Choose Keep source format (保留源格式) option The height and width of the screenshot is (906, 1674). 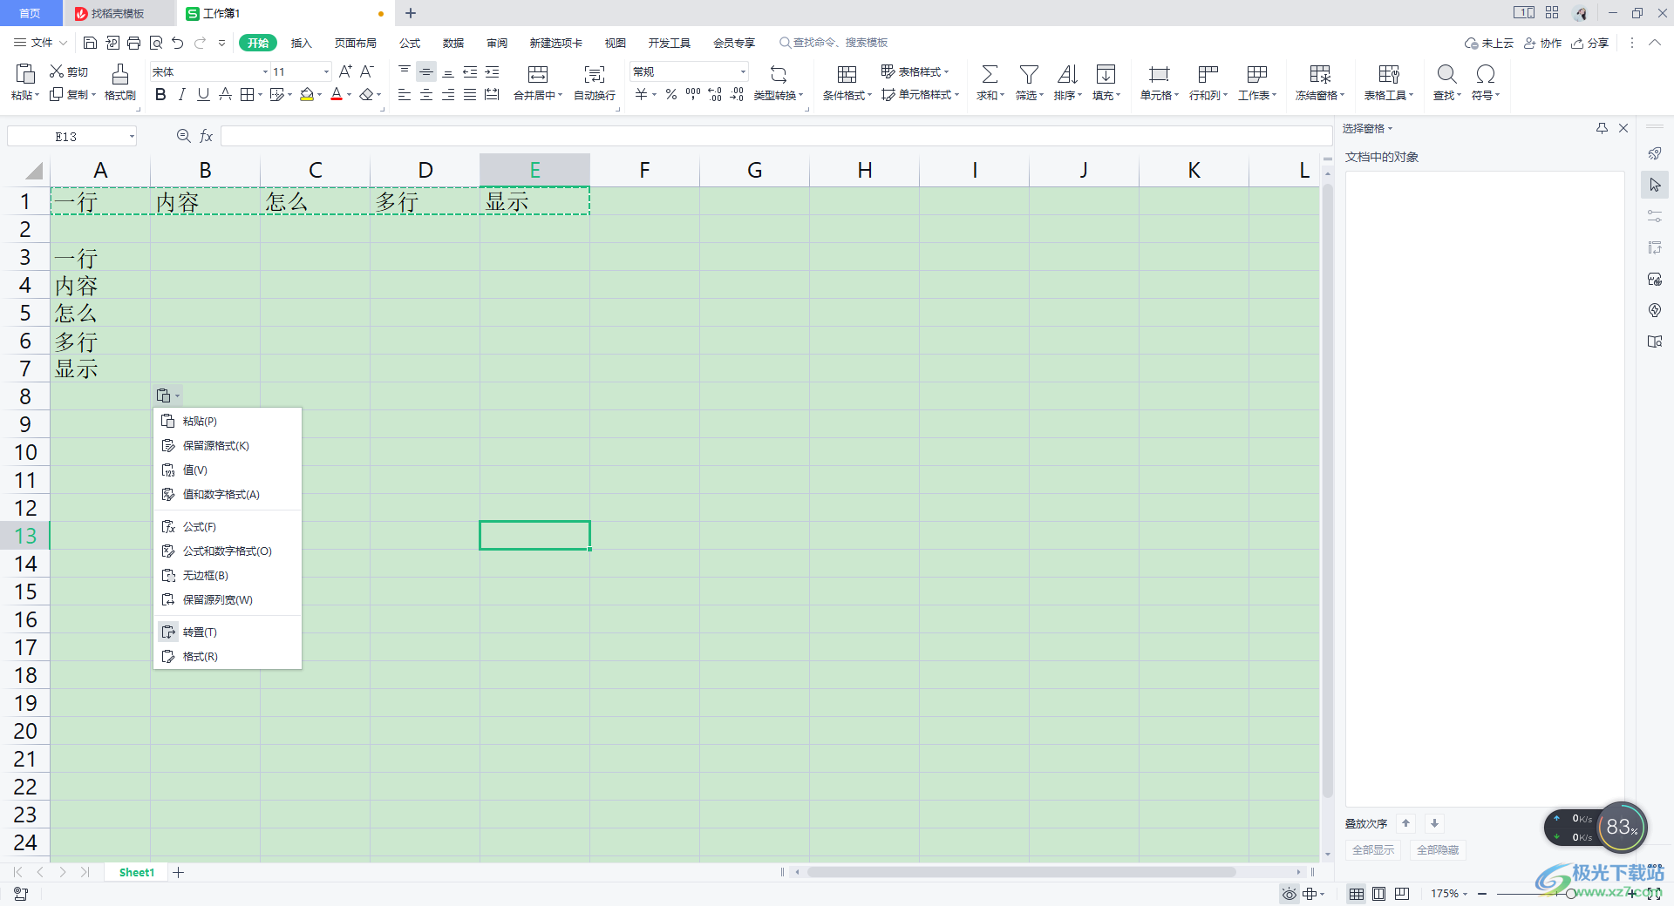coord(228,446)
